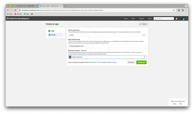Open the Support menu
The image size is (194, 114).
point(141,19)
